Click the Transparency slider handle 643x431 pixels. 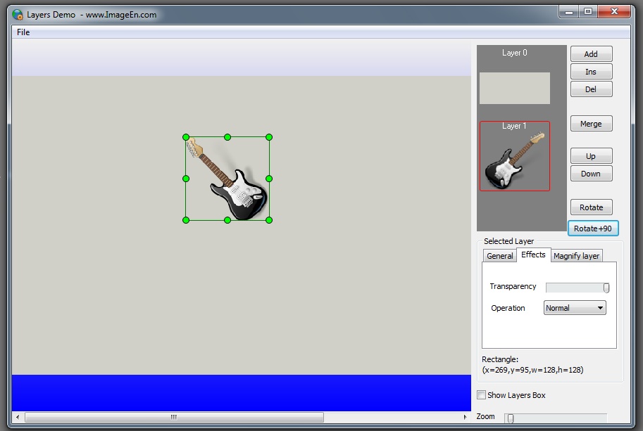pos(606,288)
